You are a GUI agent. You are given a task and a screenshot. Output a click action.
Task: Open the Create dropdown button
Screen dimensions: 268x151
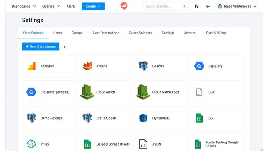pos(93,6)
